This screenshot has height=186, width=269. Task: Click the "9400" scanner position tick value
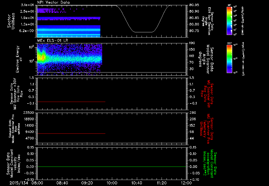[x=30, y=132]
